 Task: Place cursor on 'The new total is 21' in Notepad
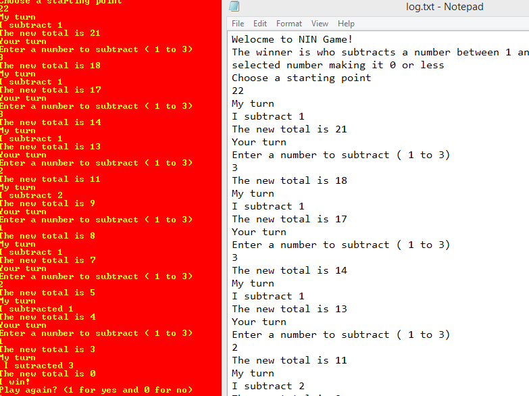(289, 129)
